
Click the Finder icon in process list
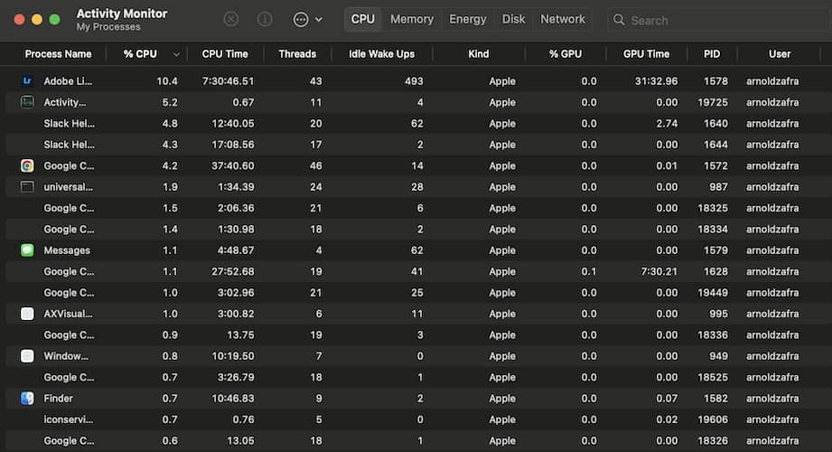coord(27,398)
